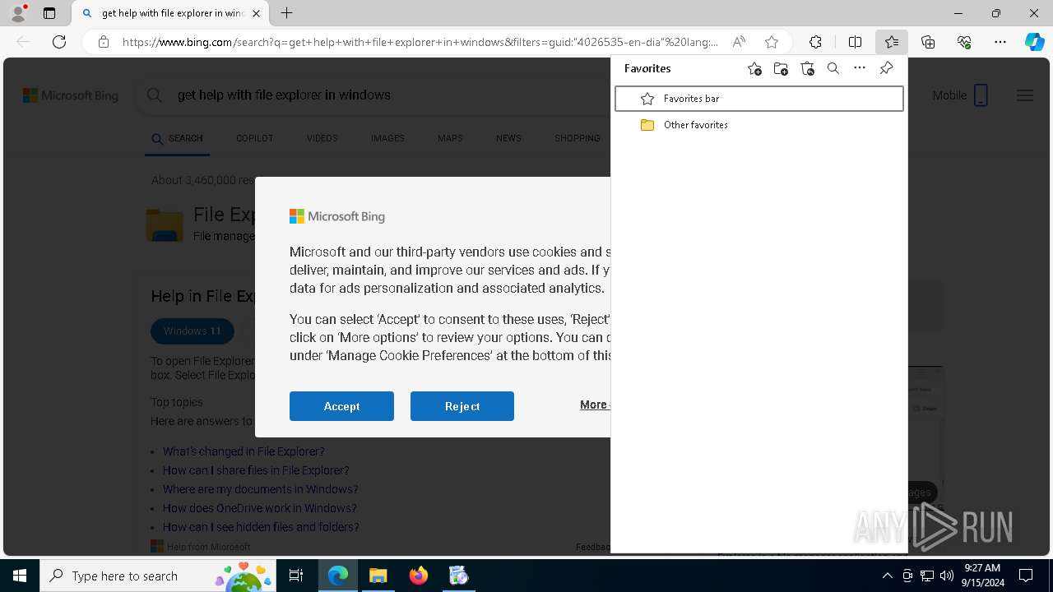Image resolution: width=1053 pixels, height=592 pixels.
Task: Open More options in cookie dialog
Action: point(594,405)
